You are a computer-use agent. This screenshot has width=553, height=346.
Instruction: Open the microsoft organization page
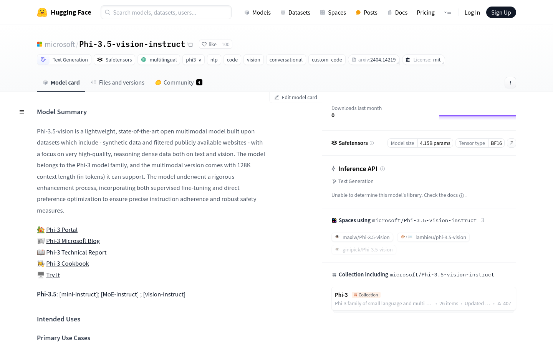click(x=60, y=44)
